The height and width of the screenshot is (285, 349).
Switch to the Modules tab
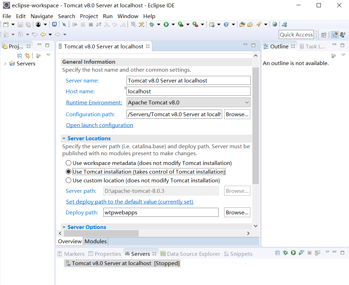click(96, 241)
